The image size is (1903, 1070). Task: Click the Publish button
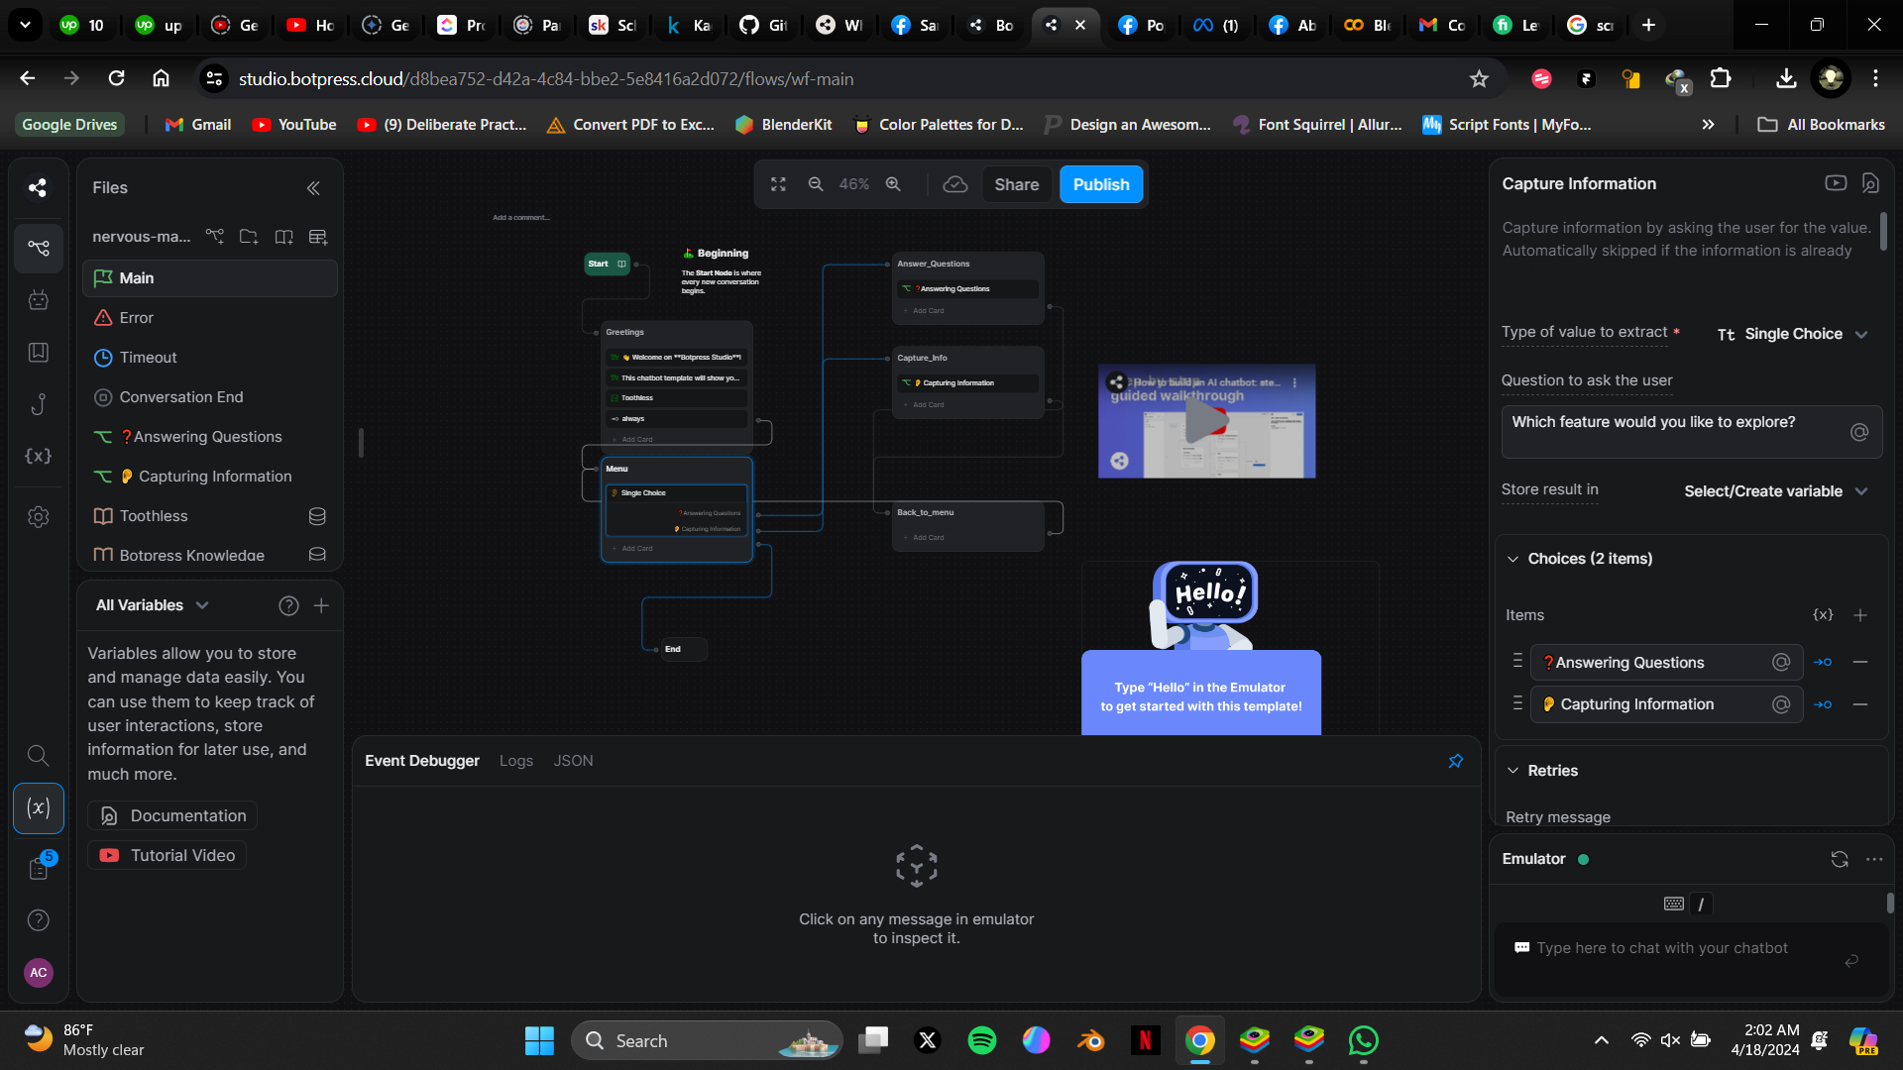1100,184
